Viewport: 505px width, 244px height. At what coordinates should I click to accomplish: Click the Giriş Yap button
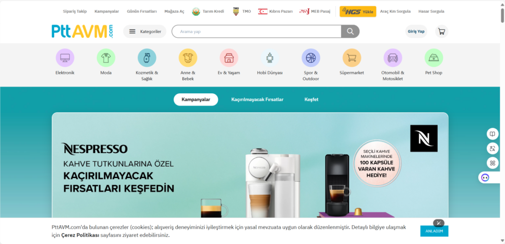[x=416, y=32]
